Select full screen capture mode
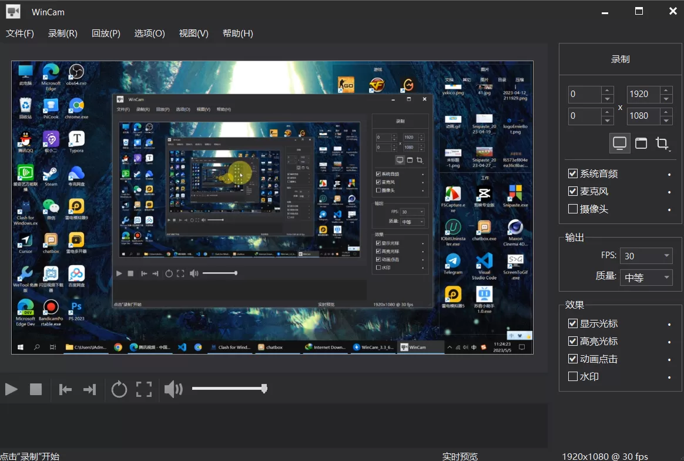684x461 pixels. (621, 143)
